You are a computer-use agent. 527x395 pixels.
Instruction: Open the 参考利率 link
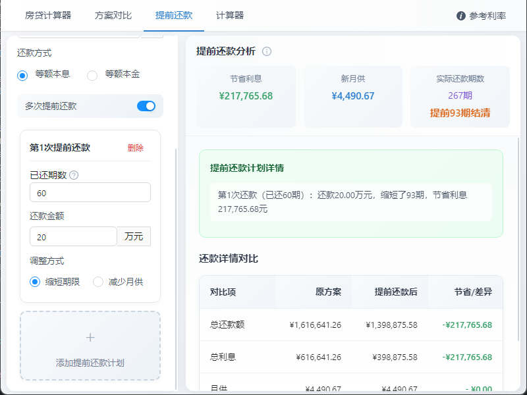[x=487, y=16]
